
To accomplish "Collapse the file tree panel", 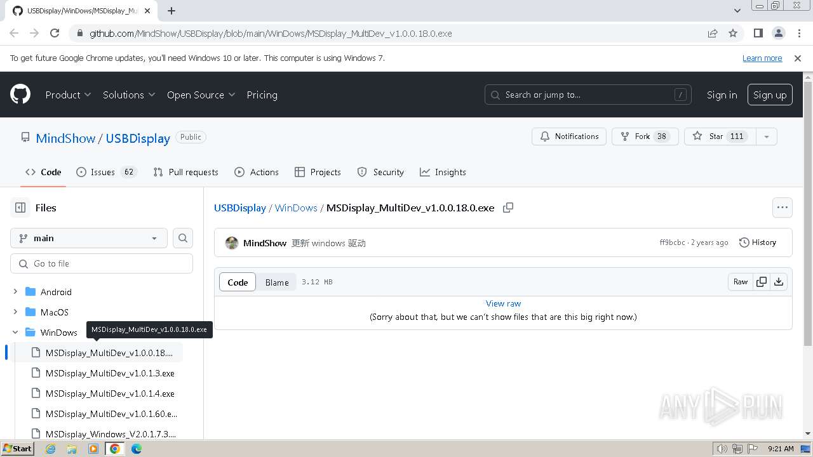I will click(x=20, y=208).
